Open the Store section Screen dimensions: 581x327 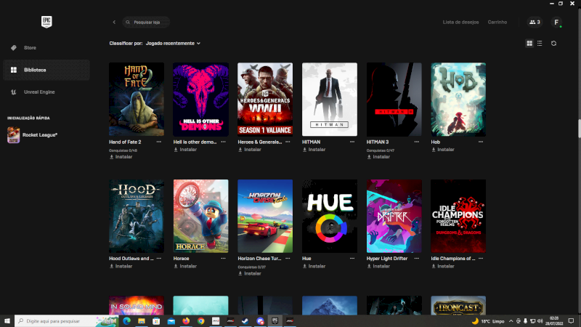30,48
